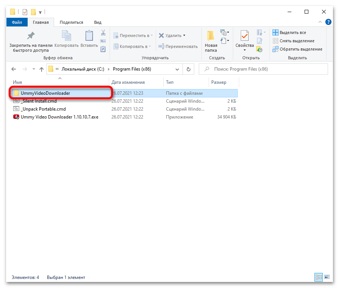
Task: Click the folder icon in title bar
Action: point(13,12)
